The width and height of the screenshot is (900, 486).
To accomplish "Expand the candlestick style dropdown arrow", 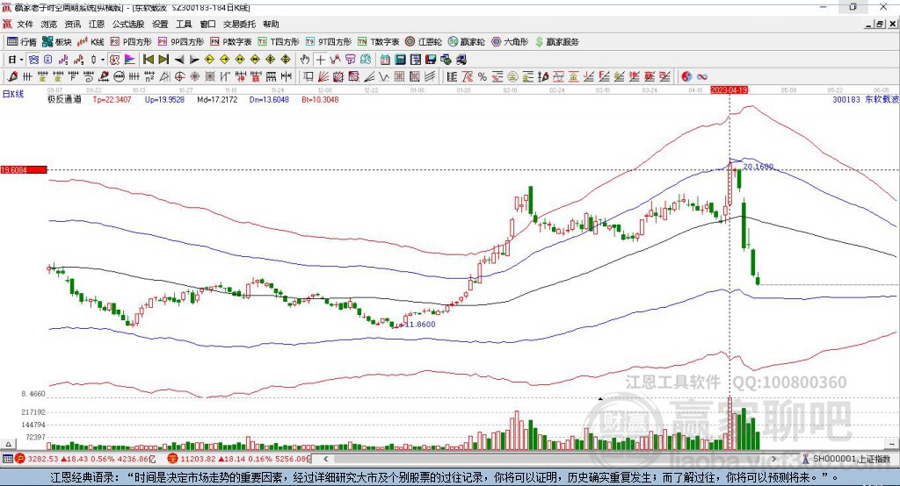I will coord(103,60).
